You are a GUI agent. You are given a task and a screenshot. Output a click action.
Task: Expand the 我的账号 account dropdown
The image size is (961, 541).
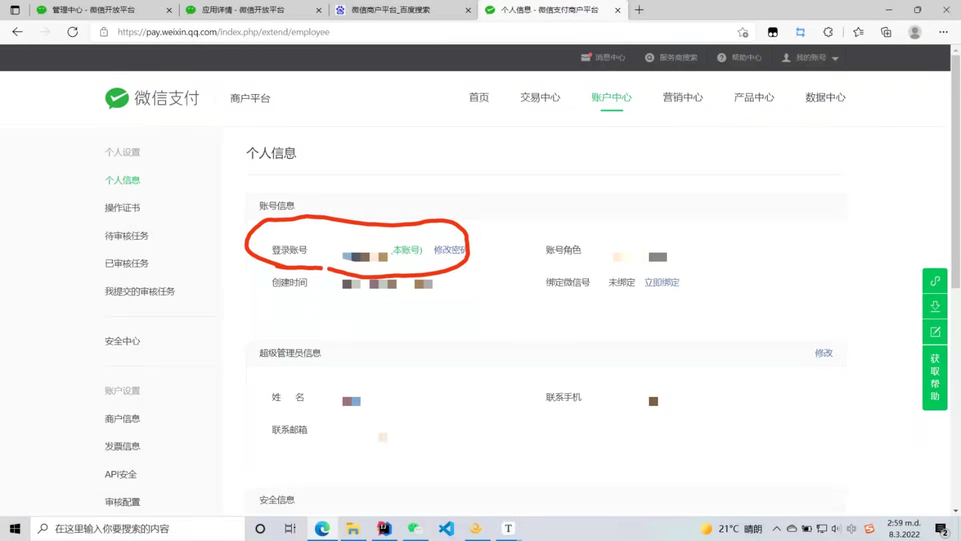tap(810, 58)
